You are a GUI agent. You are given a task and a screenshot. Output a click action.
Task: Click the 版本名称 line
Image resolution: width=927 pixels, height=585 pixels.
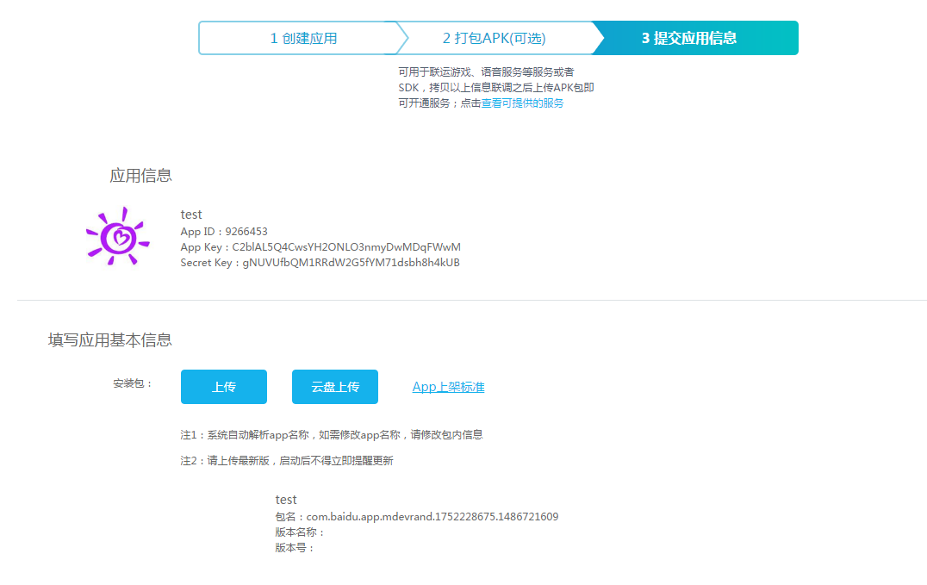click(300, 532)
